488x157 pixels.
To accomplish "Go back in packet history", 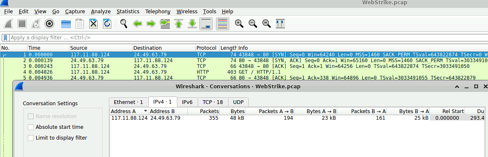I will coord(137,24).
